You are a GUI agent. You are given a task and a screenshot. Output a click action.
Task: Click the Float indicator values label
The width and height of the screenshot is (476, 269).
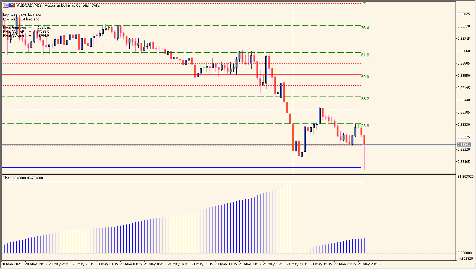pyautogui.click(x=23, y=178)
